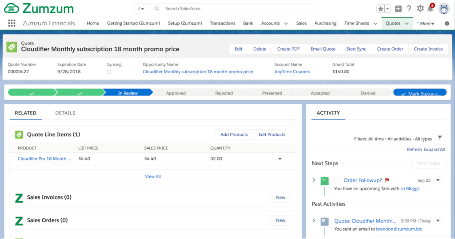Click the Mark Status button
Screen dimensions: 455x239
420,93
